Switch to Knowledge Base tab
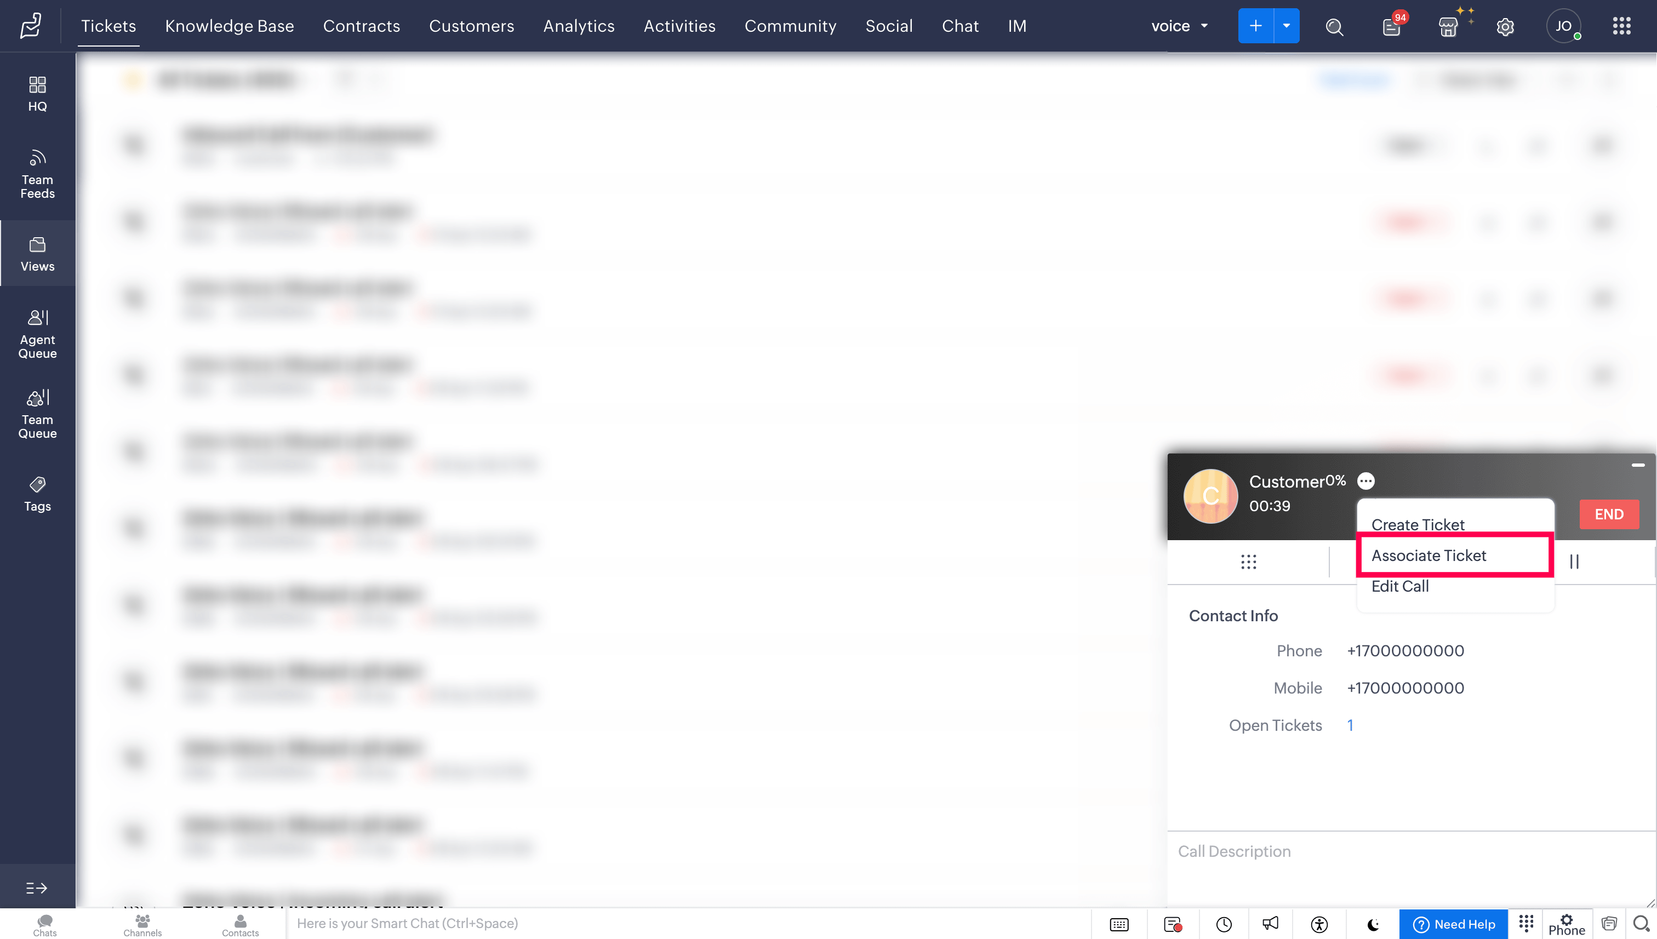The width and height of the screenshot is (1657, 939). point(229,26)
